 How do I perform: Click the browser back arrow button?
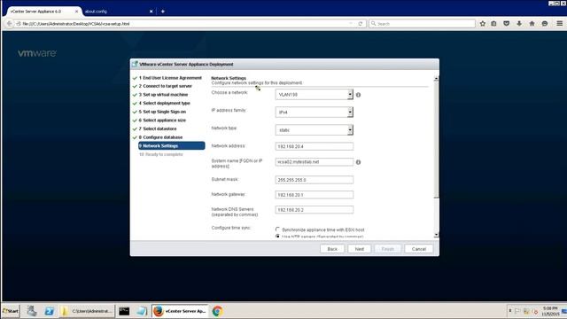pos(10,24)
